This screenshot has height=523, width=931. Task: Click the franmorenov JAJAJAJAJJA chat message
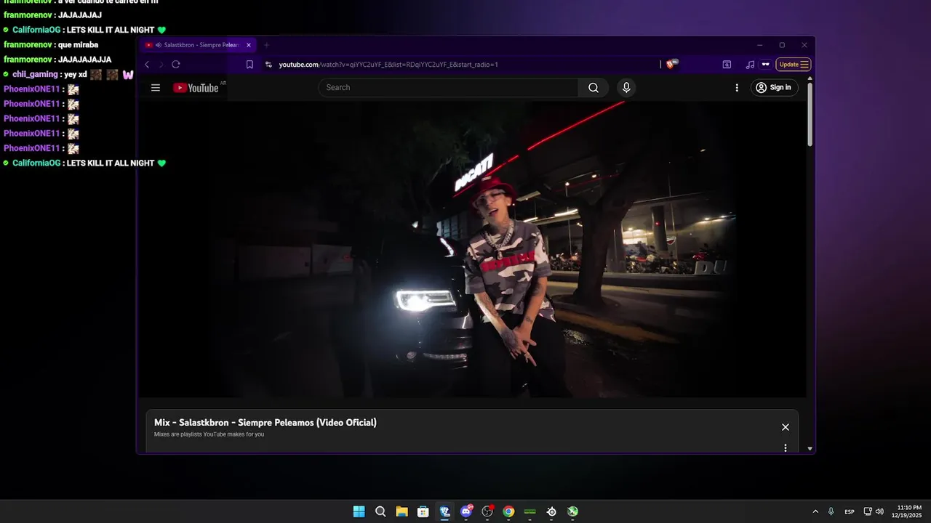[x=84, y=60]
